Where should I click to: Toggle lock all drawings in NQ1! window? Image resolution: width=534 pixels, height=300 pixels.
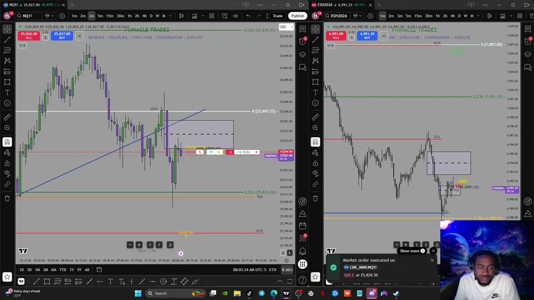pyautogui.click(x=7, y=163)
